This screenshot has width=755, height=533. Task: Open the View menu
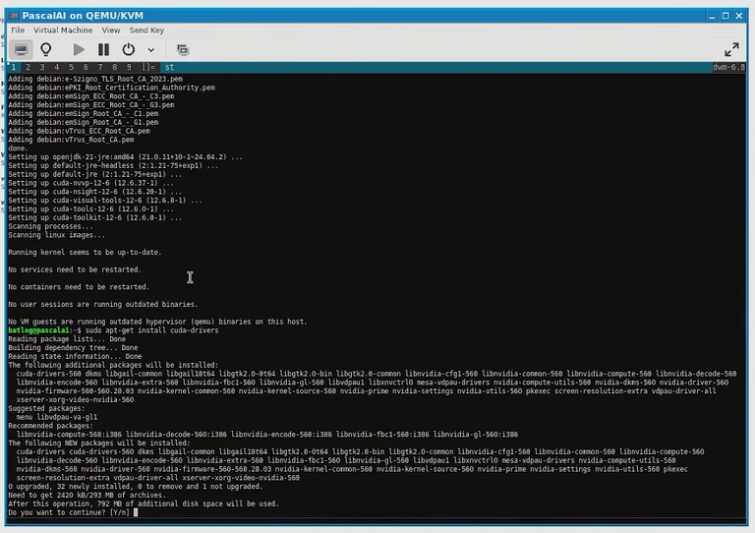coord(111,30)
